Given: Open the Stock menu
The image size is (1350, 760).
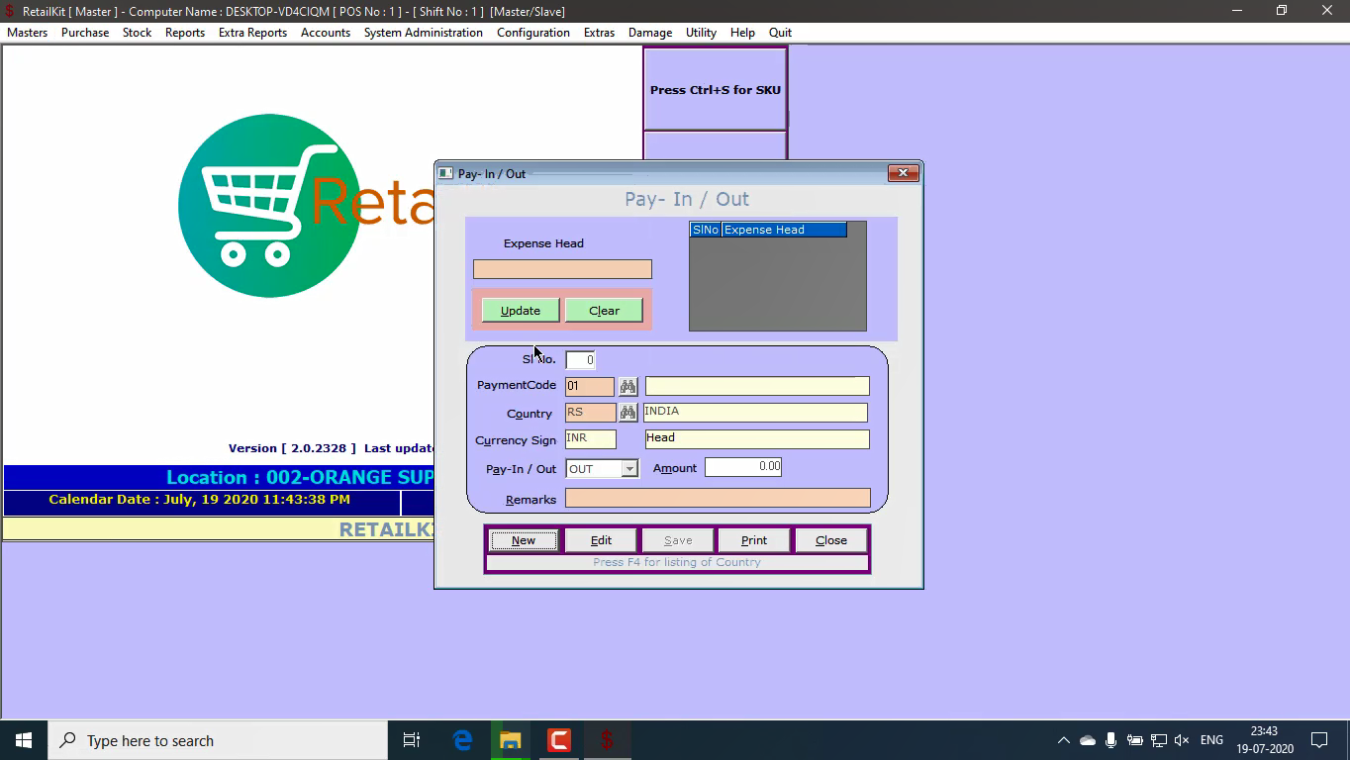Looking at the screenshot, I should tap(137, 33).
